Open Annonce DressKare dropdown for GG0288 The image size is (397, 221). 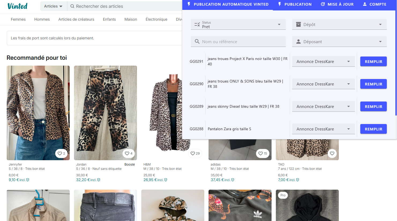[x=323, y=129]
